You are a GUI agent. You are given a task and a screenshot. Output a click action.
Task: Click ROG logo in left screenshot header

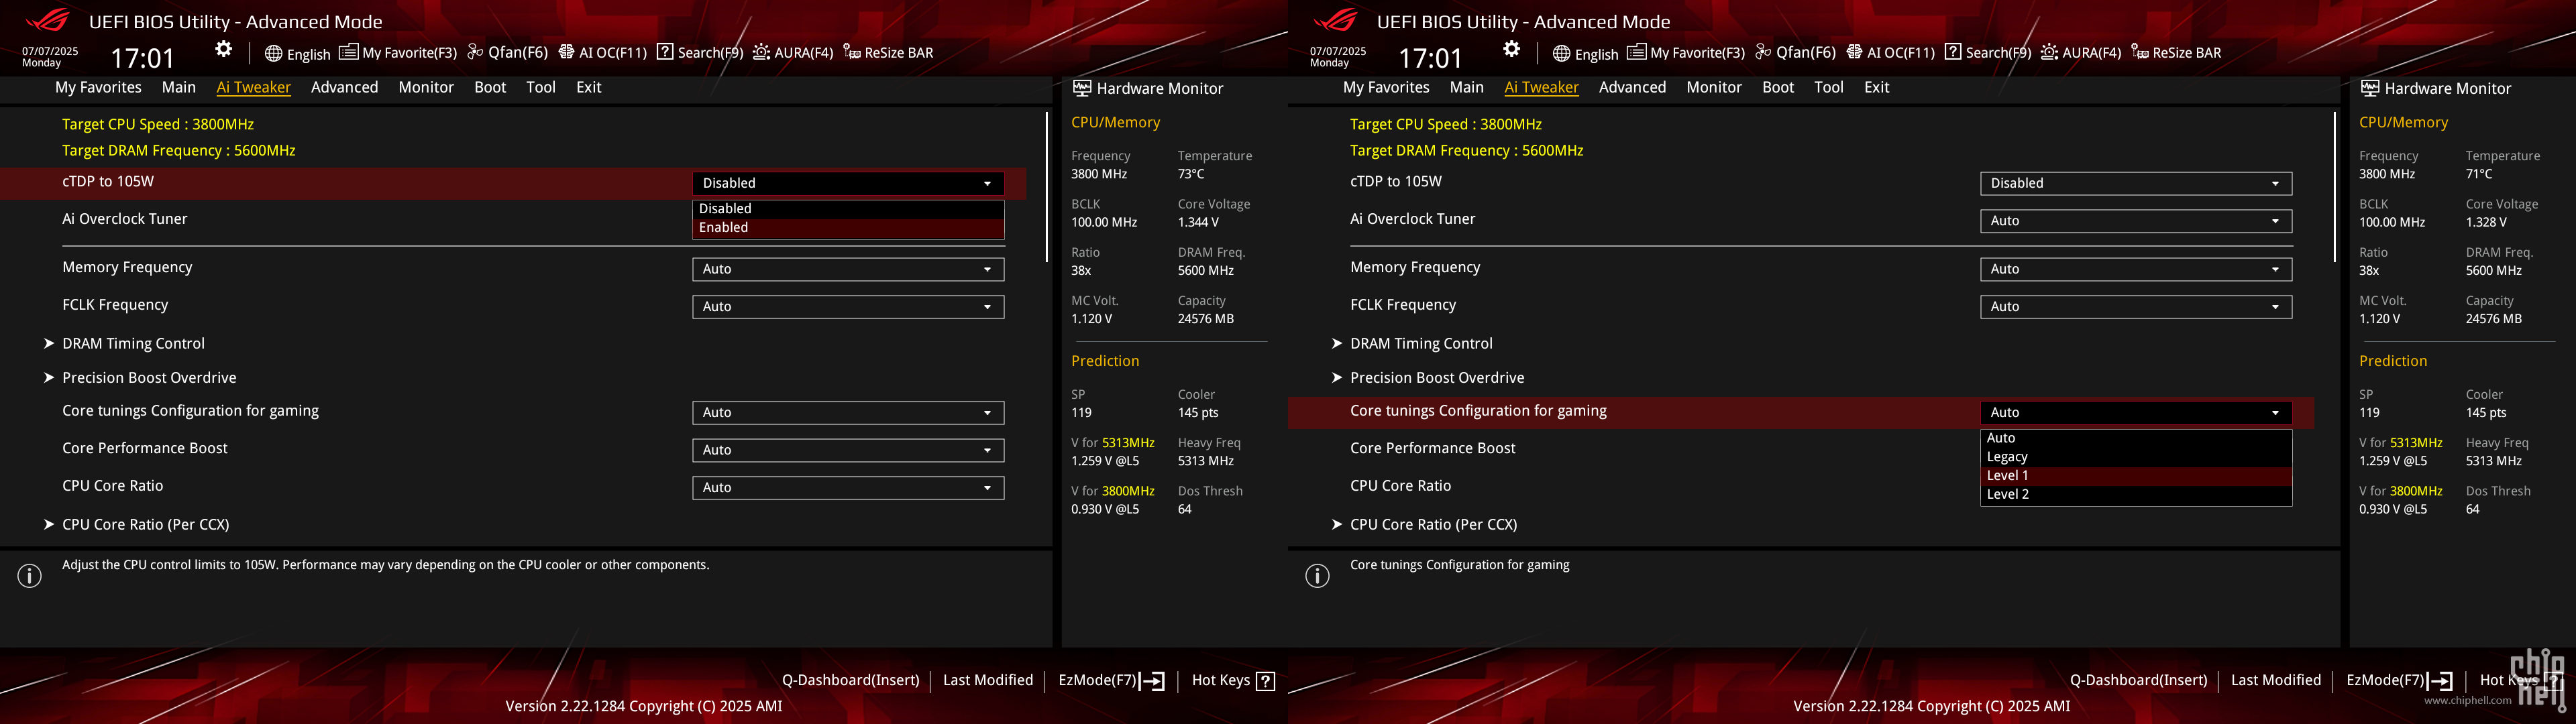(48, 20)
